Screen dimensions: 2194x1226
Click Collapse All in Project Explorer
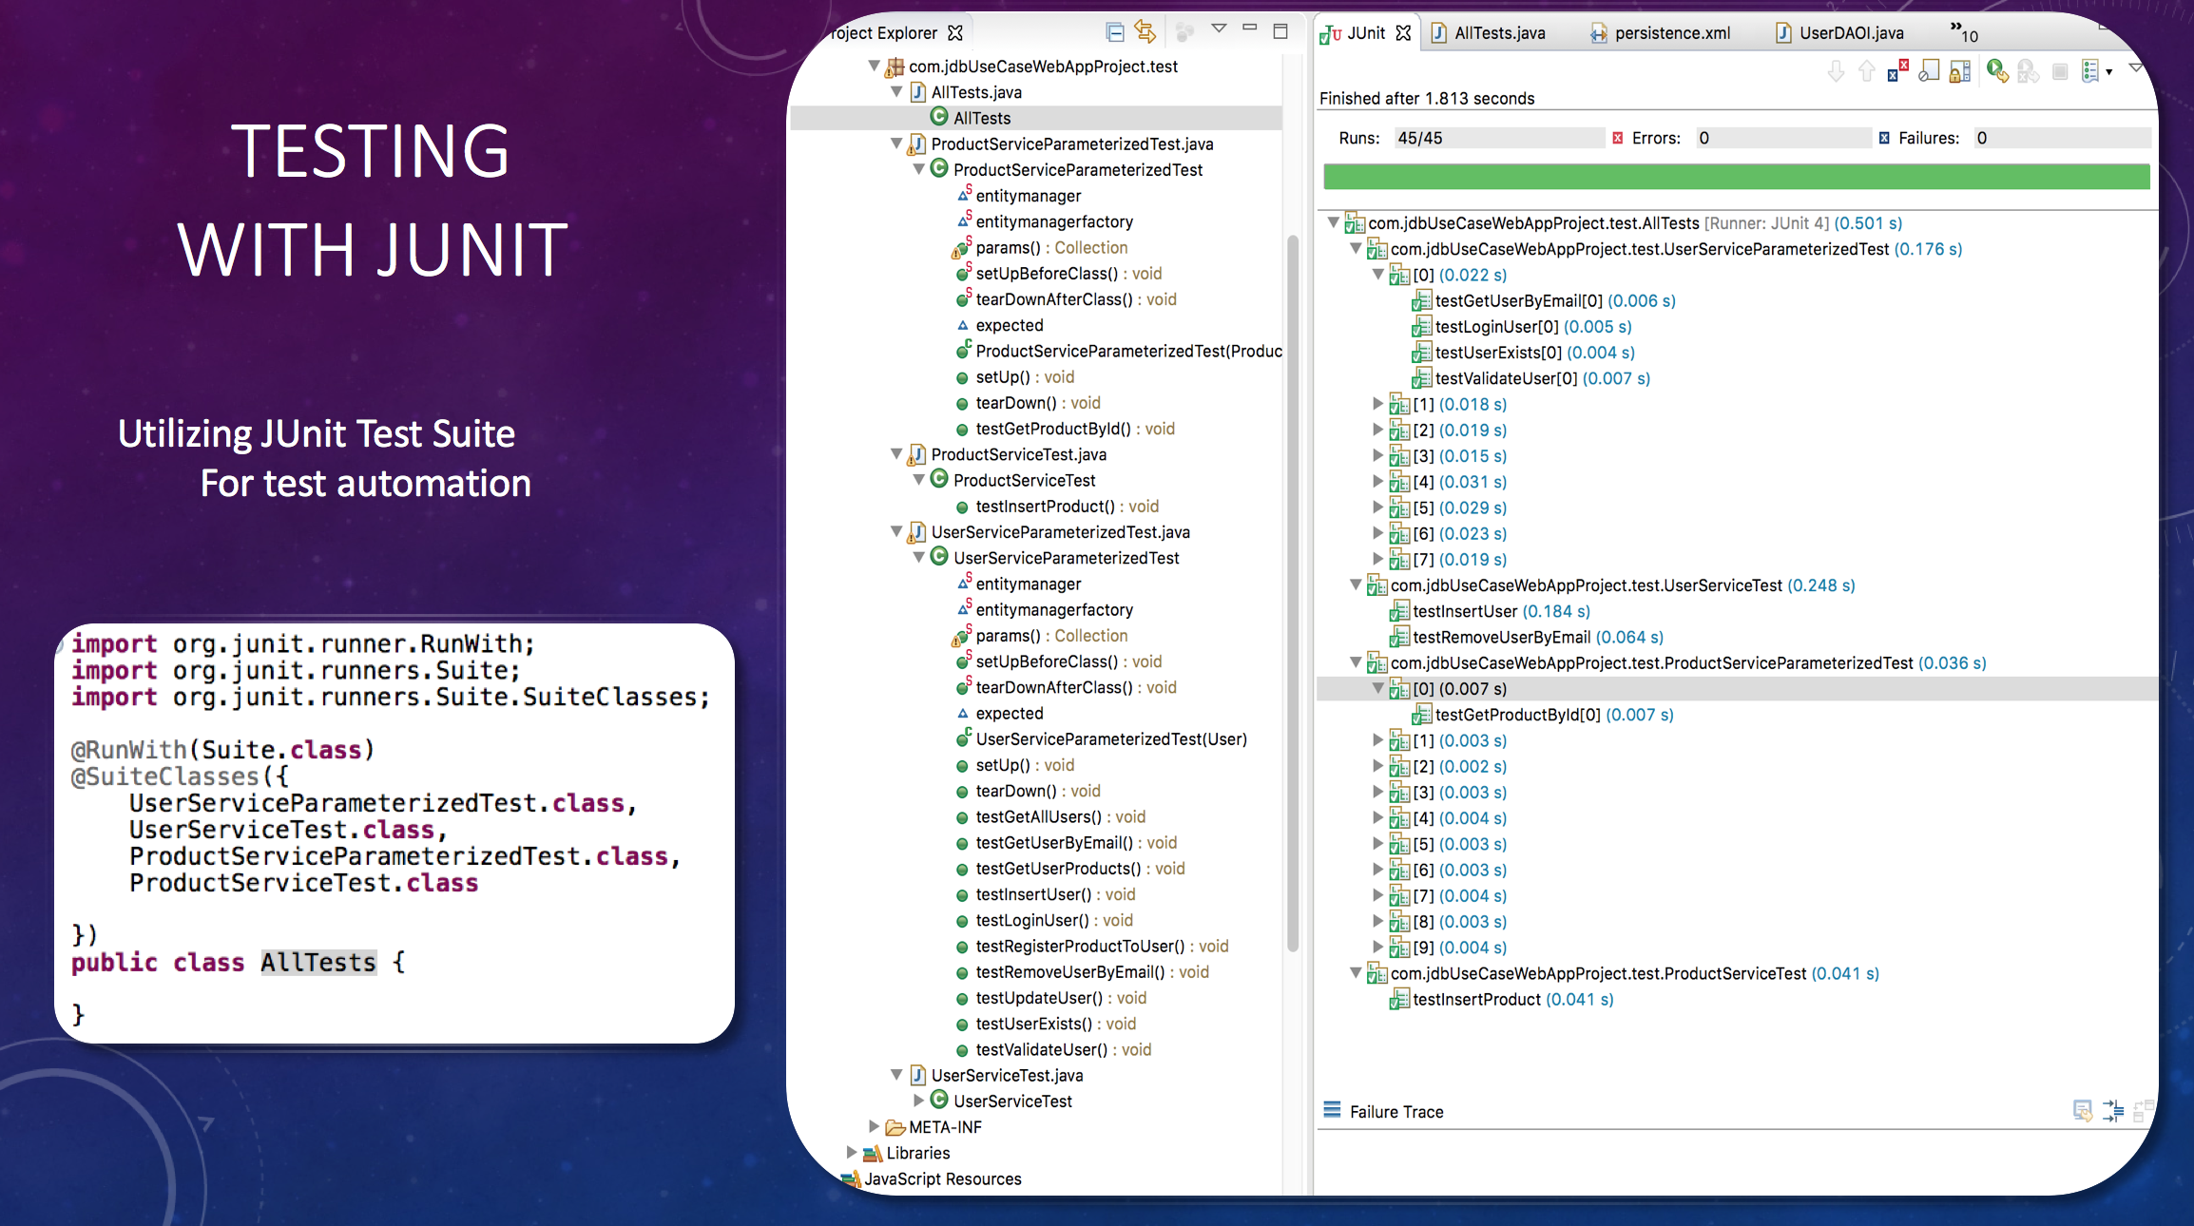1115,32
